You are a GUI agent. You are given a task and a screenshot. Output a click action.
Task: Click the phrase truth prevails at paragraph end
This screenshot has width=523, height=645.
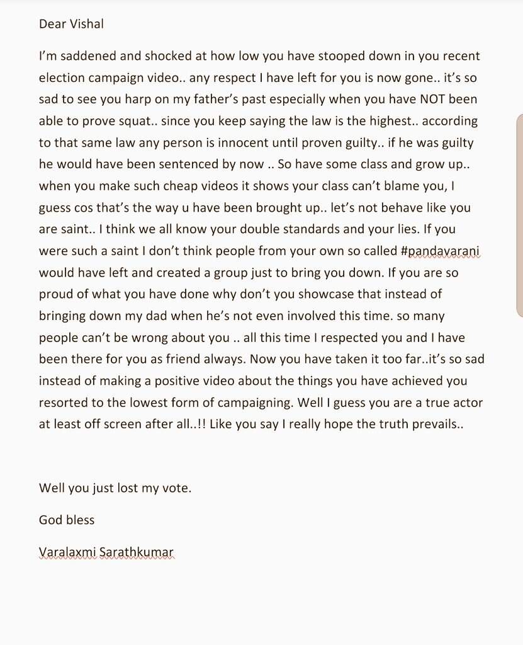click(418, 424)
